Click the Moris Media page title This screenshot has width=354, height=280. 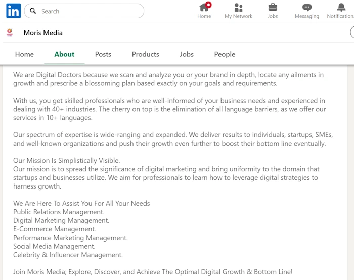[x=43, y=33]
